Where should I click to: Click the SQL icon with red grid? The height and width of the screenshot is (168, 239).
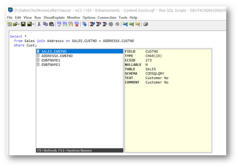(x=77, y=24)
